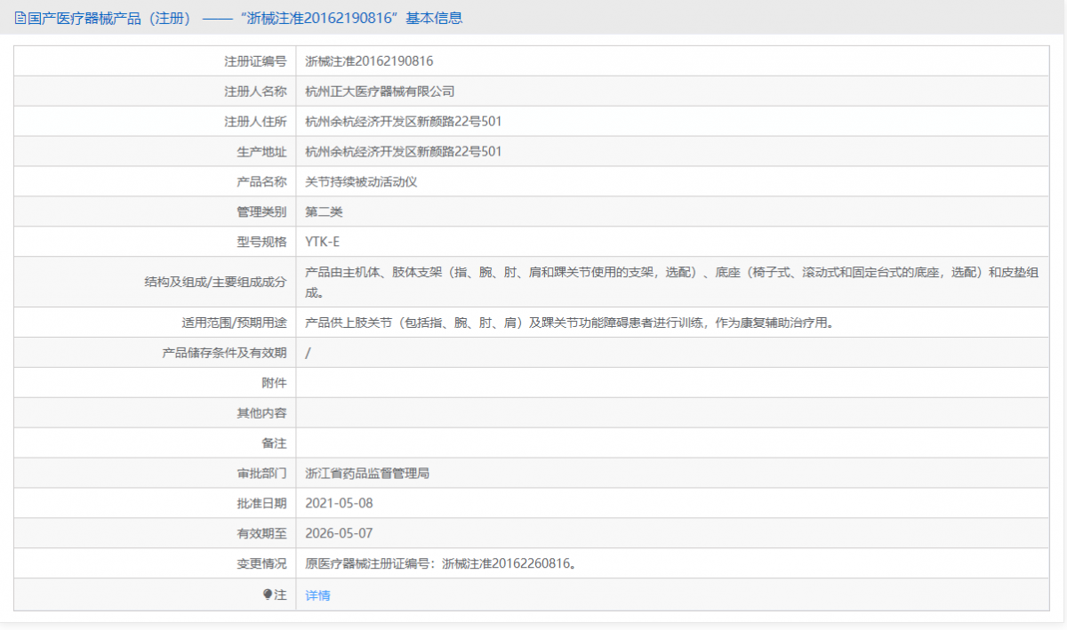Select the expiry date 2026-05-07

tap(339, 534)
